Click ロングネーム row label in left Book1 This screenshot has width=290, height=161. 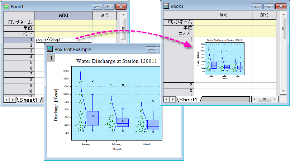(19, 23)
